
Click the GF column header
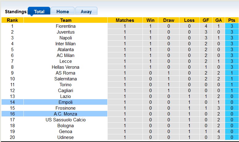[206, 20]
